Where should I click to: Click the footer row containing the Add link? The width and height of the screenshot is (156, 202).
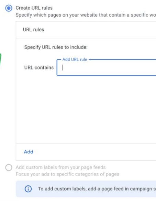[x=86, y=152]
